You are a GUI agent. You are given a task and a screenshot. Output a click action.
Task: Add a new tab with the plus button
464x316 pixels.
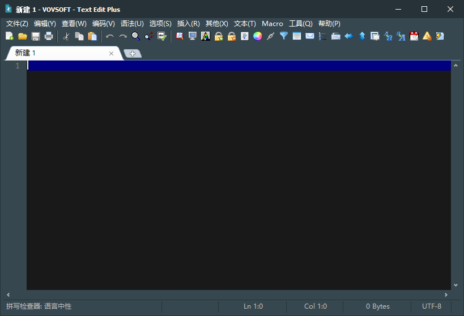click(133, 54)
